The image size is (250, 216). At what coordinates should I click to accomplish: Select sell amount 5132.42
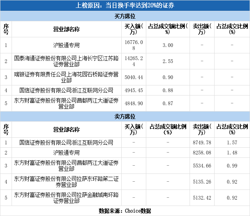(202, 198)
